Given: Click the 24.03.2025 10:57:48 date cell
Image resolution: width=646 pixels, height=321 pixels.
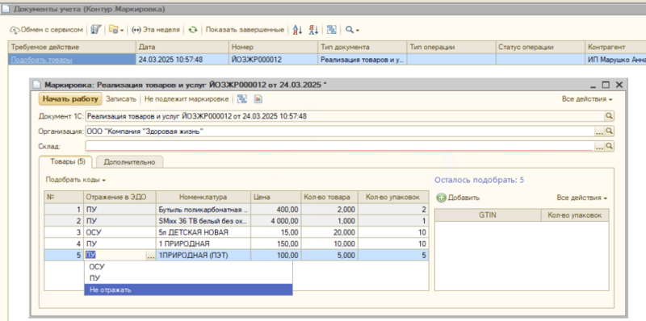Looking at the screenshot, I should [182, 60].
